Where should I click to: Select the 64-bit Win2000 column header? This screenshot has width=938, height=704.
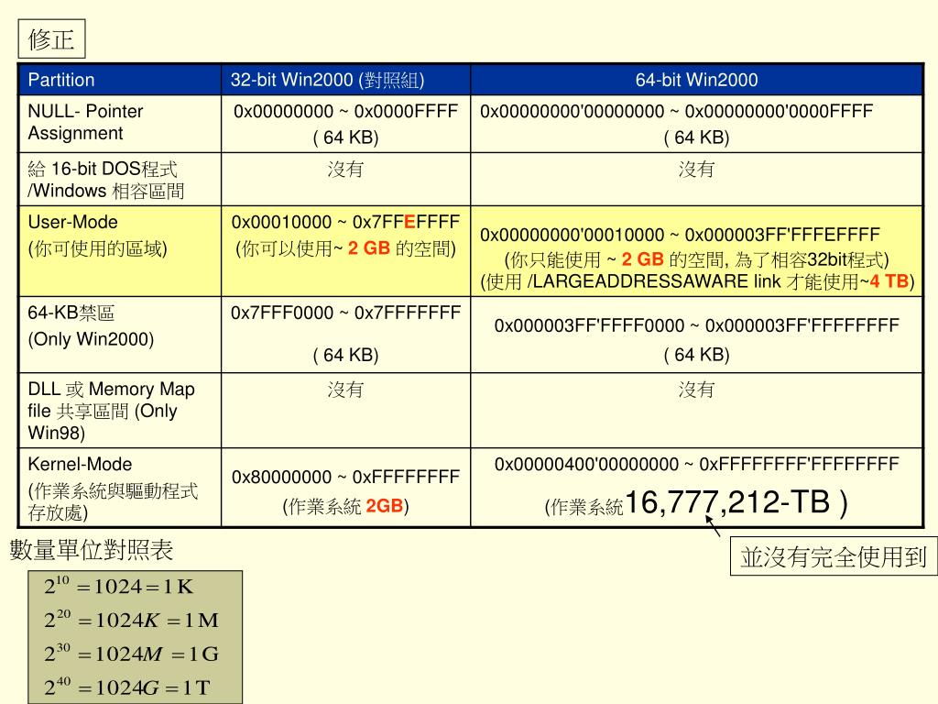(x=696, y=80)
